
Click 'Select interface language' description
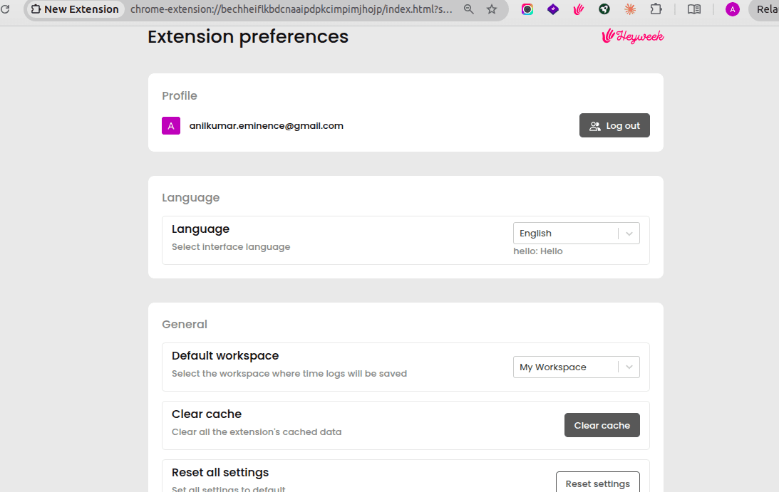(231, 247)
